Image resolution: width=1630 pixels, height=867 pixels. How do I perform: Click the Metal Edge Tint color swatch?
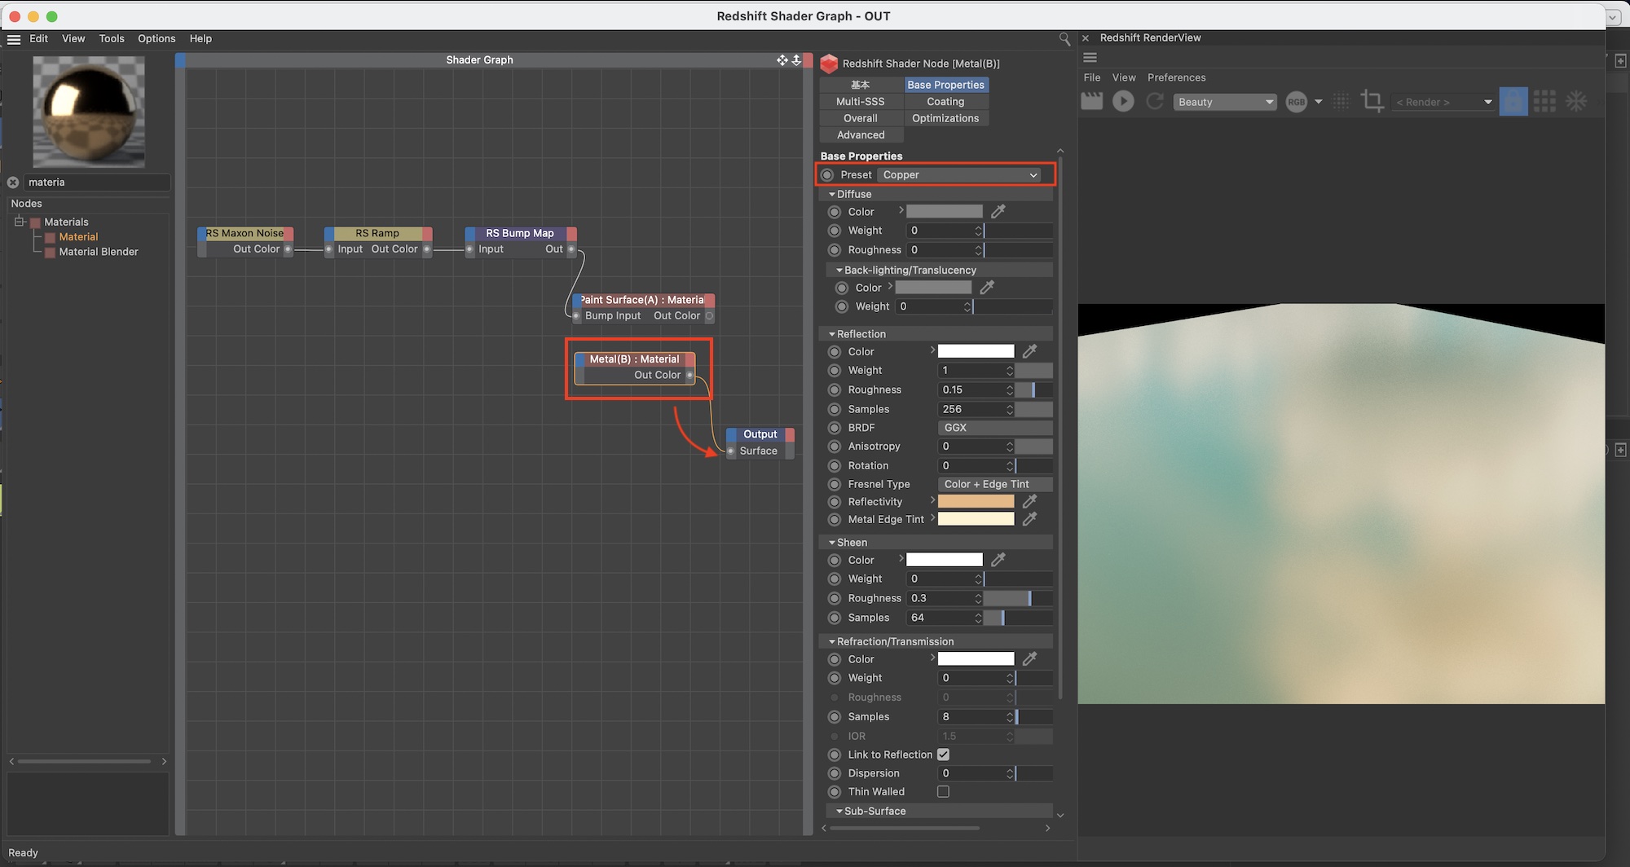pyautogui.click(x=976, y=519)
